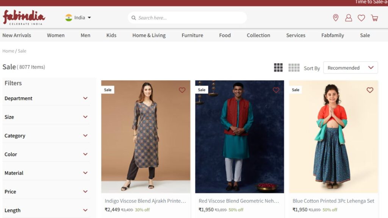Open the Sort By Recommended dropdown
388x218 pixels.
pos(350,68)
